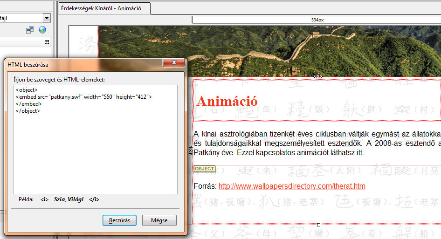Select the Animáció heading on the page
The image size is (441, 239).
(x=227, y=101)
